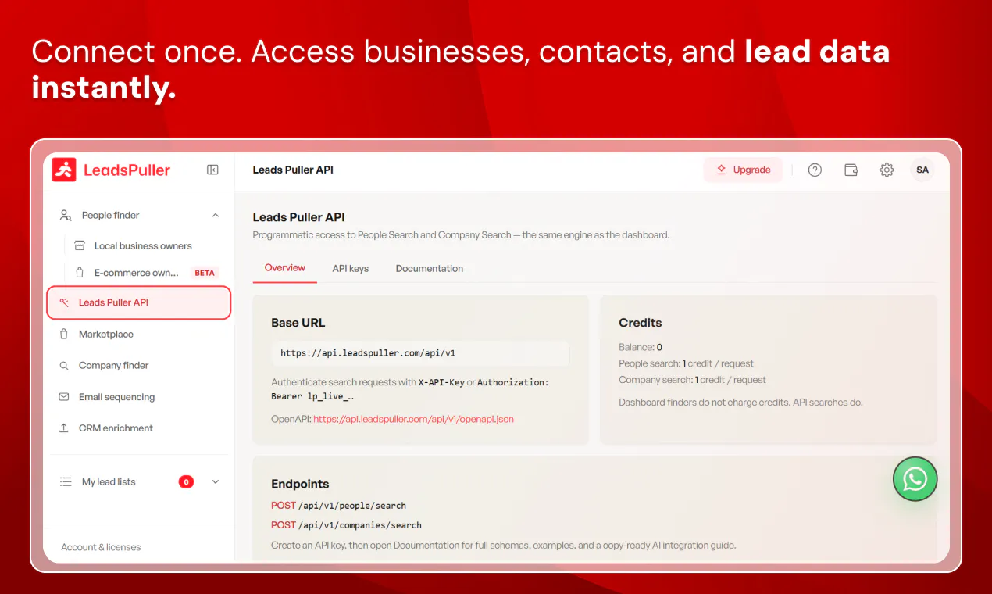The width and height of the screenshot is (992, 594).
Task: Click the 'Balance: 0' credits line
Action: click(641, 347)
